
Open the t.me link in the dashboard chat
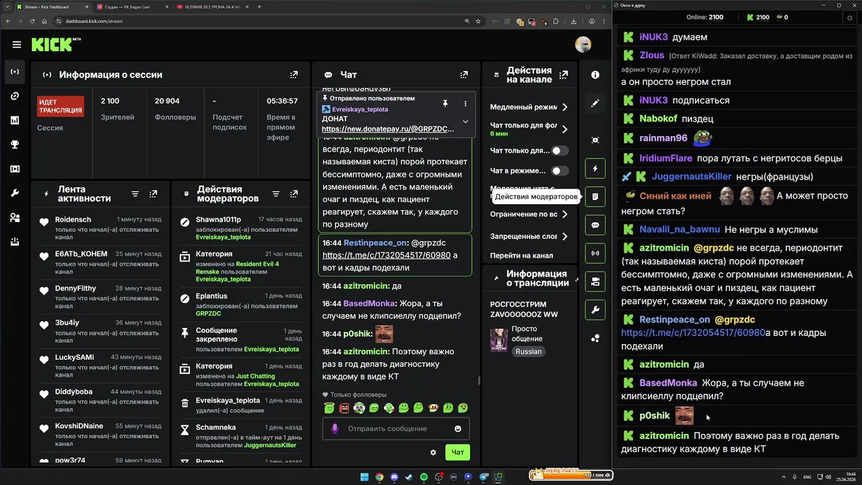[x=387, y=255]
